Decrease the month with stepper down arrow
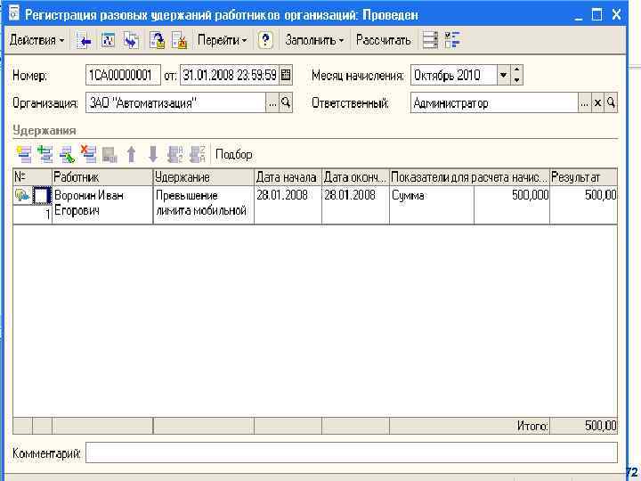The image size is (641, 481). pos(516,80)
